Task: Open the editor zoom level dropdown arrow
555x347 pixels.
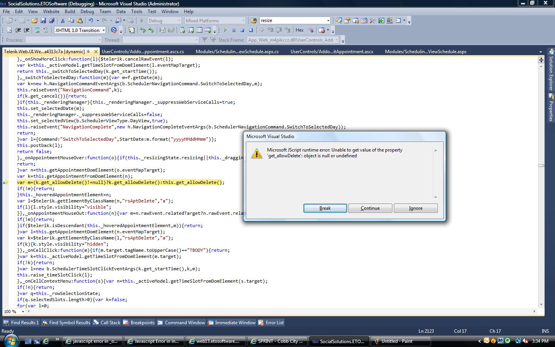Action: point(23,312)
